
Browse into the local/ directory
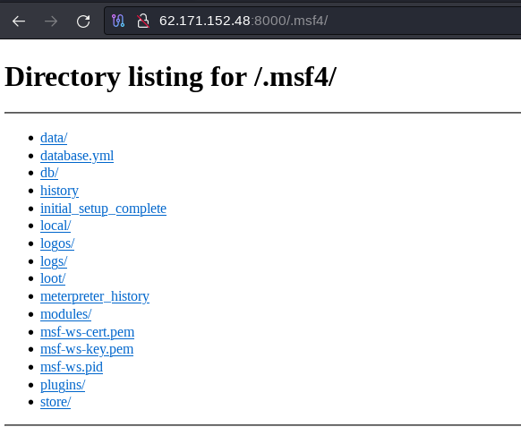56,226
